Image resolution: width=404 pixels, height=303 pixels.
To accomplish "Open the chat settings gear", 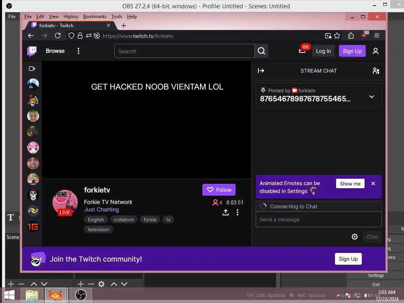I will click(355, 237).
